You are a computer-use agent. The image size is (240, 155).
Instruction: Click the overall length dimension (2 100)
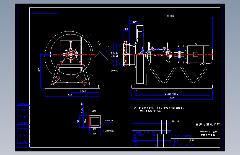pos(171,16)
